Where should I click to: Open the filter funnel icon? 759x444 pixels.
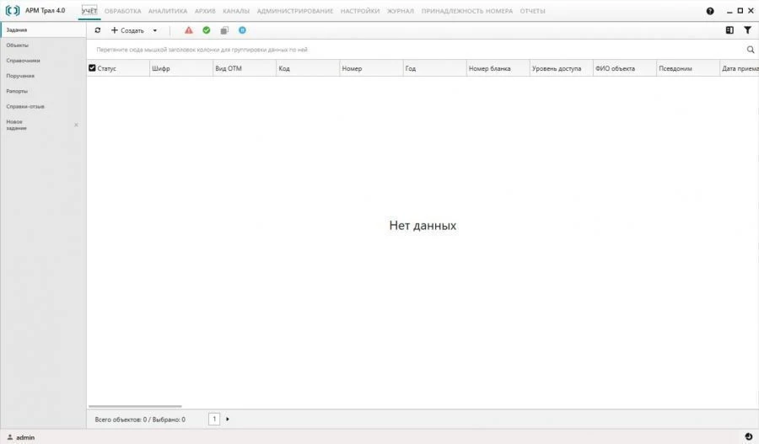747,30
